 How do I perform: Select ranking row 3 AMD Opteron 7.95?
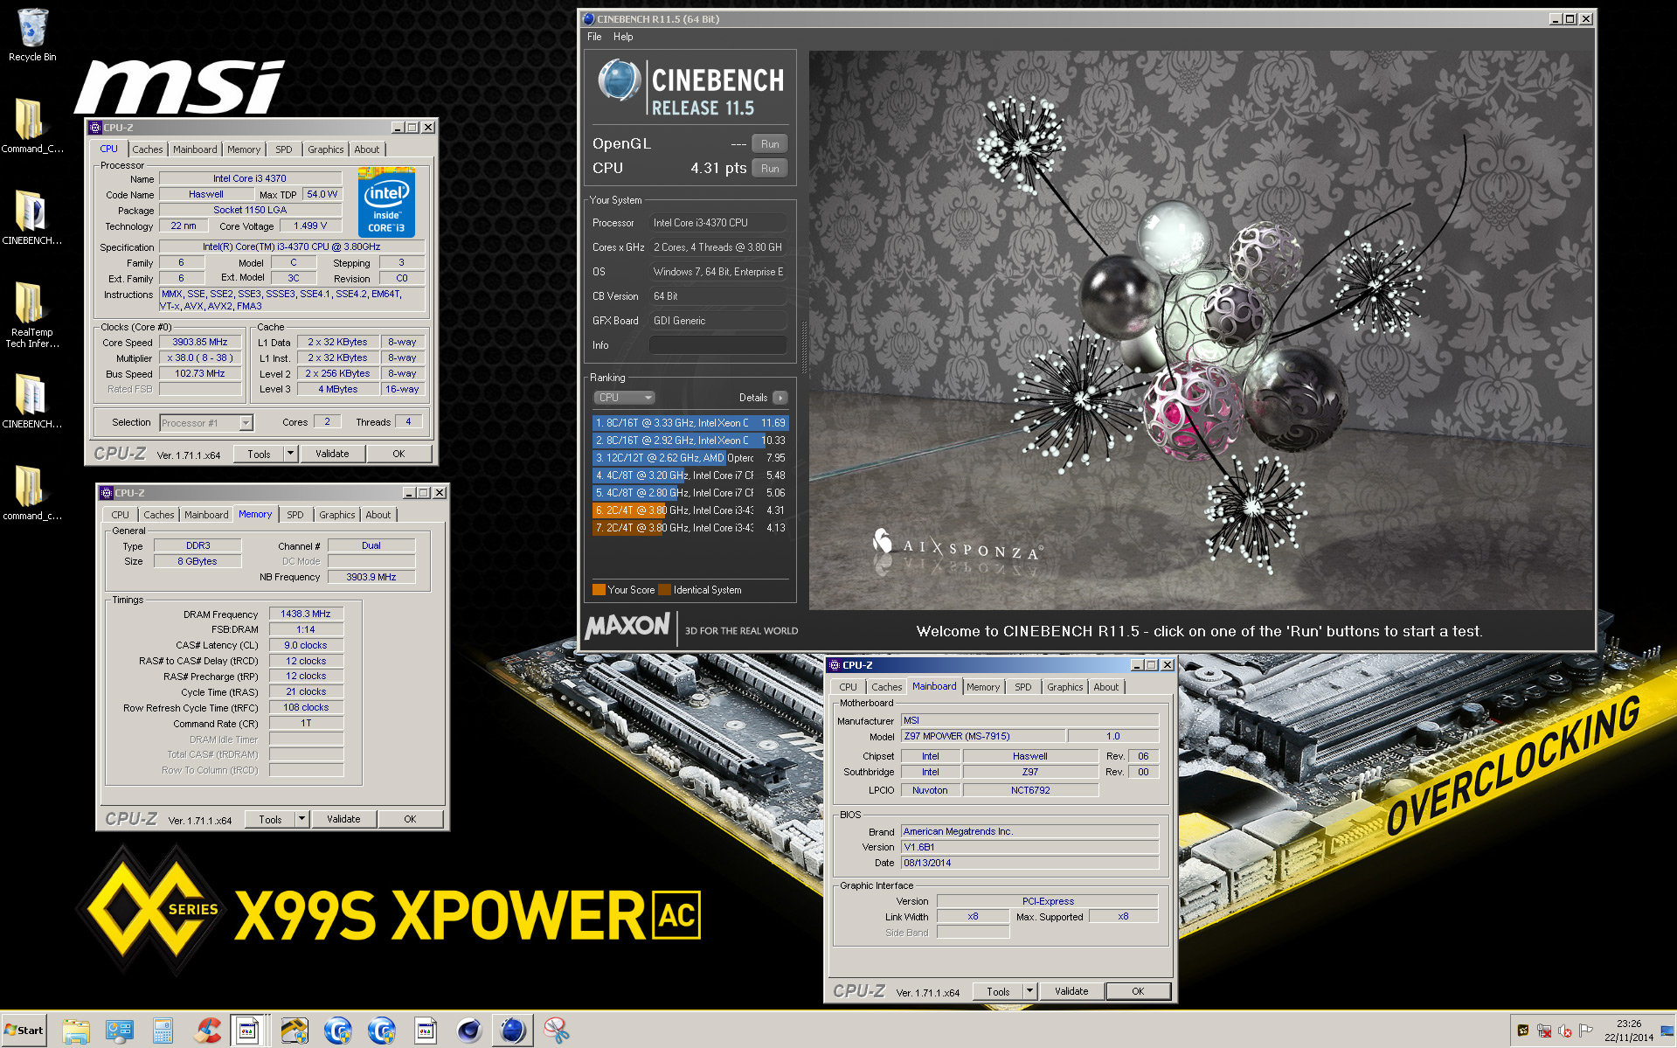point(690,458)
